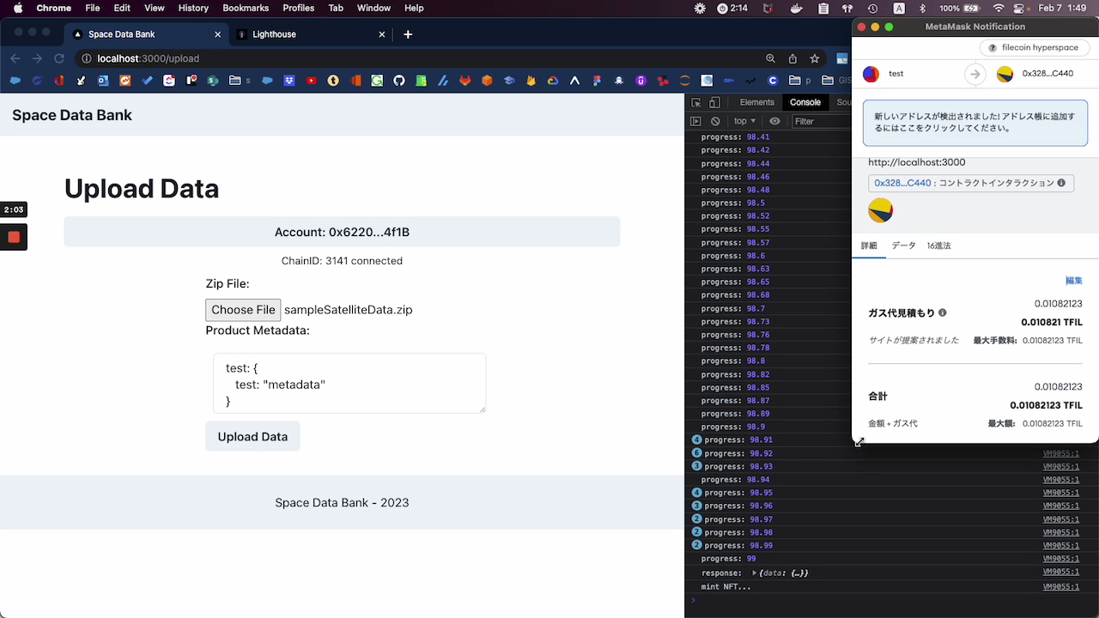
Task: Open the 詳細 tab in MetaMask
Action: click(x=869, y=245)
